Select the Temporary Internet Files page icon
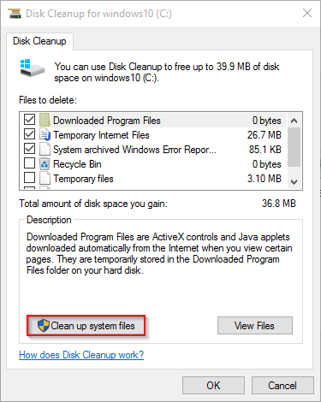The height and width of the screenshot is (402, 321). click(45, 134)
